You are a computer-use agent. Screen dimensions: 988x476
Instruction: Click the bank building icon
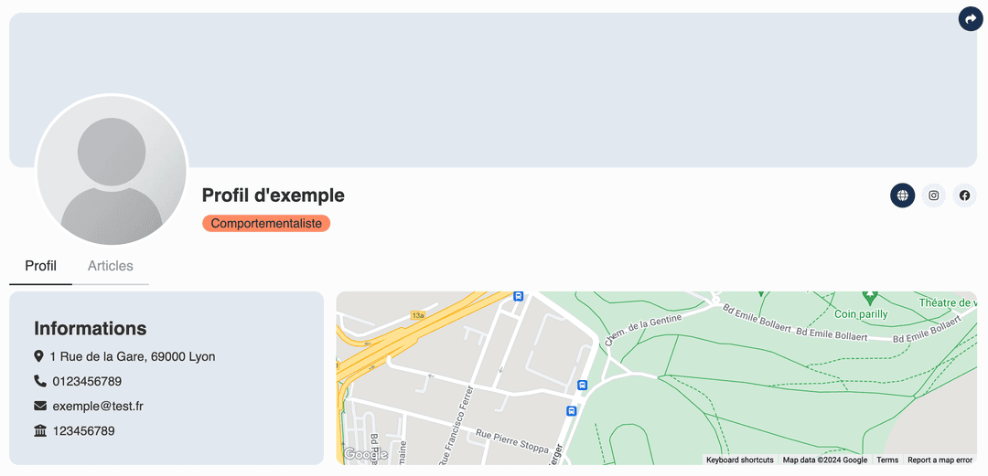[x=39, y=430]
